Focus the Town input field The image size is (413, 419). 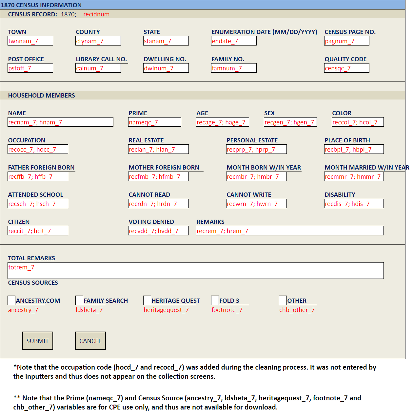pyautogui.click(x=30, y=41)
